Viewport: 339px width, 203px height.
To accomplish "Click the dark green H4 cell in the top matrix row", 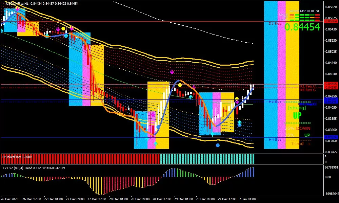I will [313, 15].
